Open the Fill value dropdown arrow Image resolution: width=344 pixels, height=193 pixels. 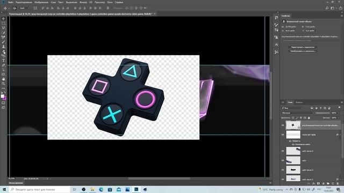point(339,118)
